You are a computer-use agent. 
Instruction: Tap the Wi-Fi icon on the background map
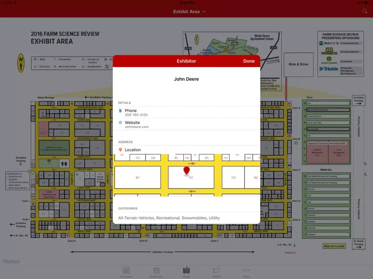point(49,162)
